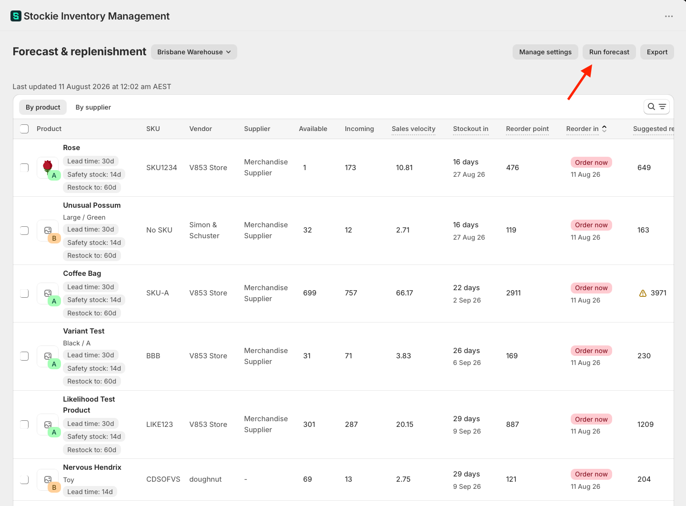Viewport: 686px width, 506px height.
Task: Sort by the Reorder in column arrows
Action: [x=605, y=129]
